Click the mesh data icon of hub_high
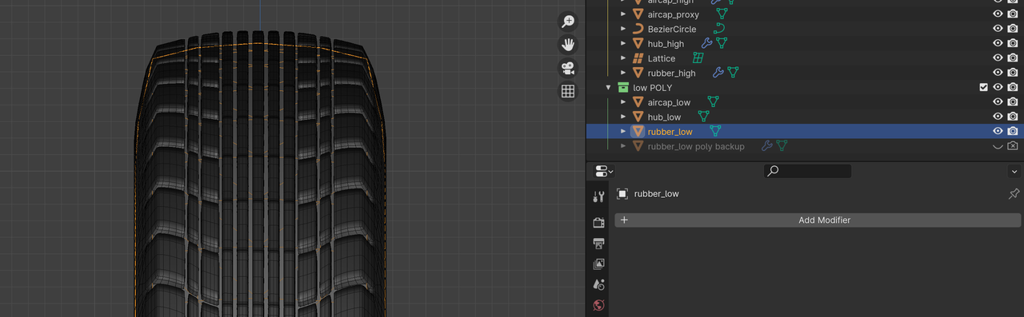 tap(722, 43)
